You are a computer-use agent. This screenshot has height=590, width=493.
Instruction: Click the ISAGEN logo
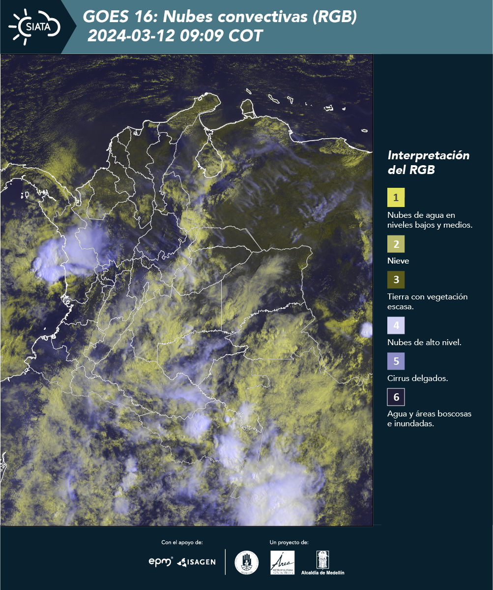click(197, 561)
